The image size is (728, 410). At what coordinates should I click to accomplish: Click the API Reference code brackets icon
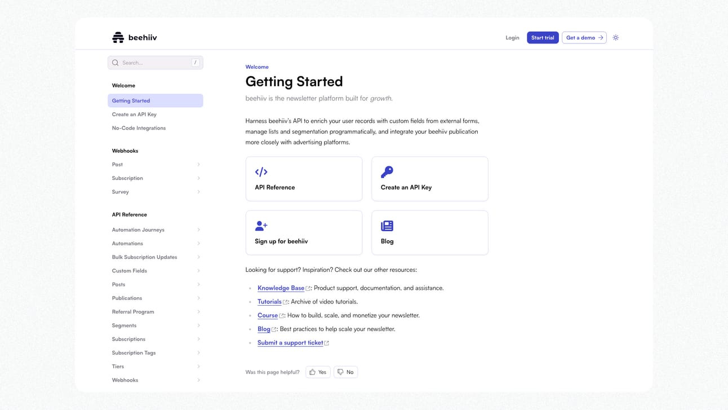coord(261,172)
